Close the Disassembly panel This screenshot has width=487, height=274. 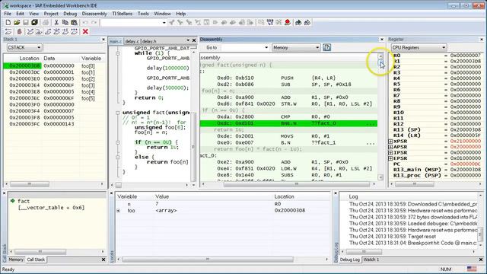(382, 40)
